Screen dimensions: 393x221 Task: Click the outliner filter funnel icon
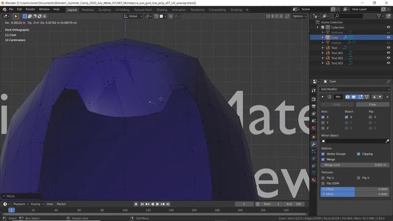point(379,16)
